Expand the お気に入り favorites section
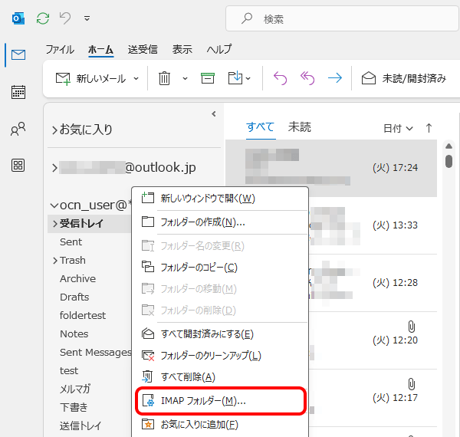The width and height of the screenshot is (460, 437). pyautogui.click(x=54, y=130)
